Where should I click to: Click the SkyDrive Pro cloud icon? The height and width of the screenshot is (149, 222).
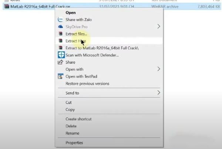pyautogui.click(x=60, y=27)
